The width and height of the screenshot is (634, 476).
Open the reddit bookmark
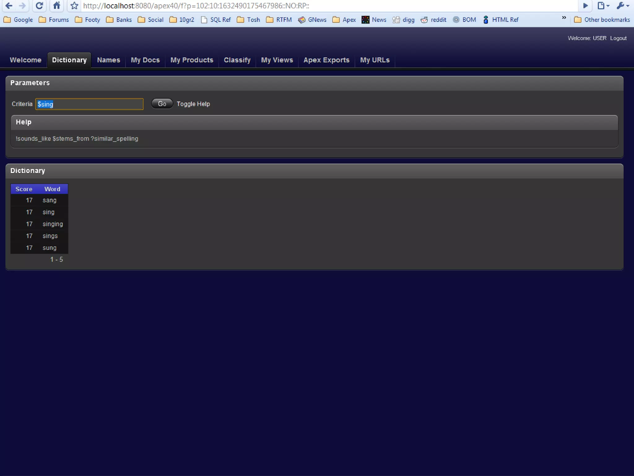[433, 20]
